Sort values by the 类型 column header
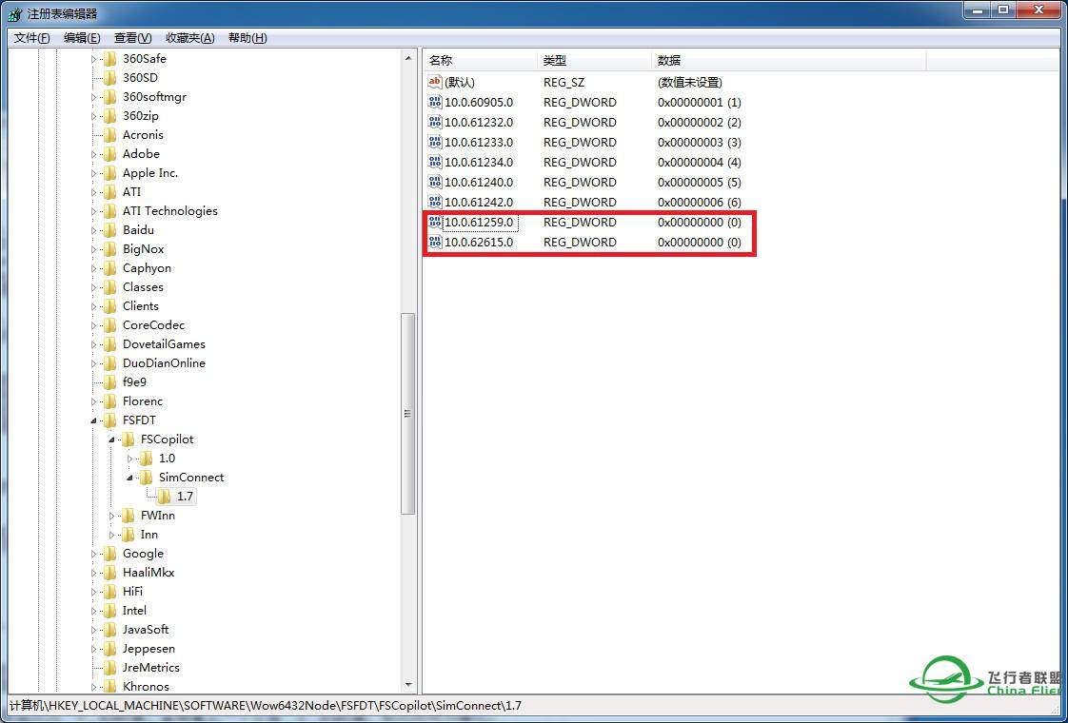 pos(595,61)
